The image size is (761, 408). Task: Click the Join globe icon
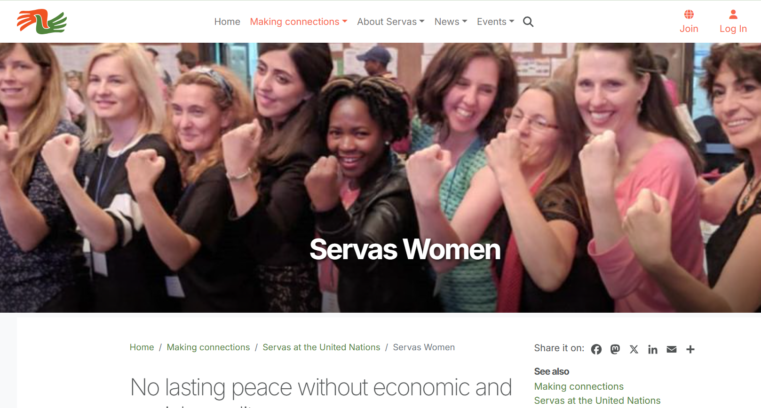coord(689,15)
